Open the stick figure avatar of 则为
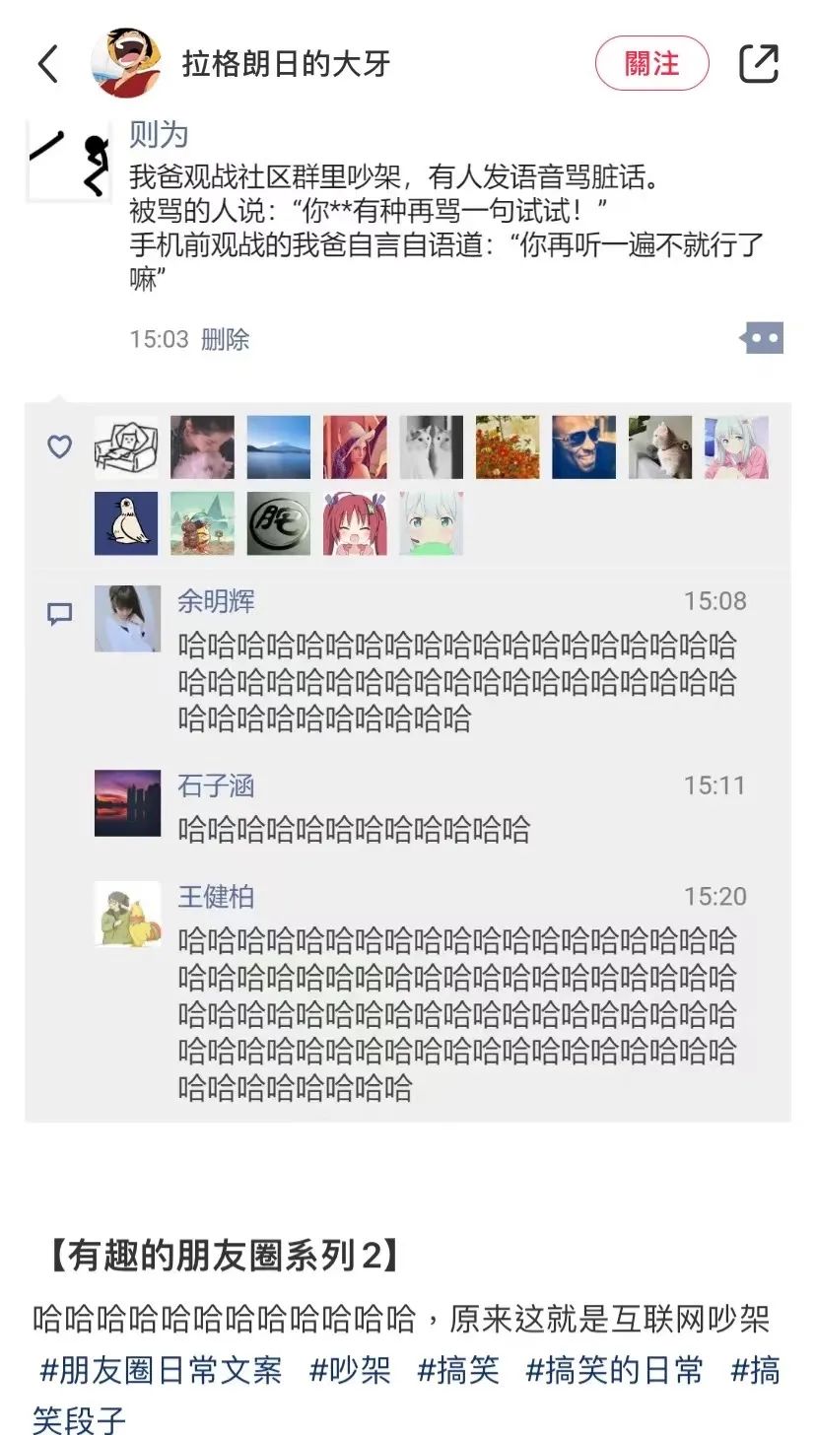This screenshot has height=1435, width=816. click(68, 161)
